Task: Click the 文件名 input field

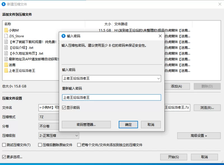Action: click(48, 108)
